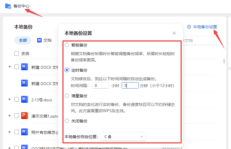Click Word icon of parent 新建 DOCX row
Image resolution: width=231 pixels, height=149 pixels.
coord(25,67)
